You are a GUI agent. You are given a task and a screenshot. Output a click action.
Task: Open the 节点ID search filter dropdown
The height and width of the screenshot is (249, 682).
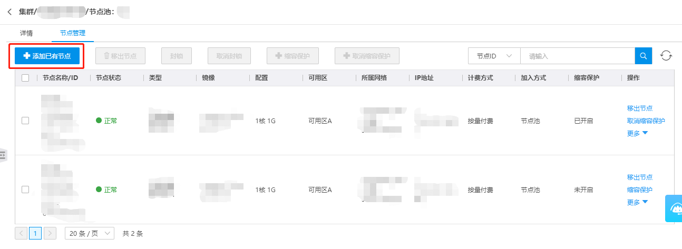[x=494, y=56]
